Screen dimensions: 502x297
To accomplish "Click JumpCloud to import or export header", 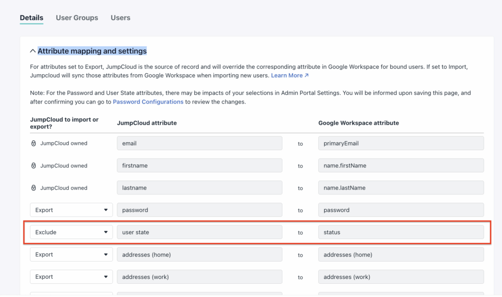I will point(64,123).
